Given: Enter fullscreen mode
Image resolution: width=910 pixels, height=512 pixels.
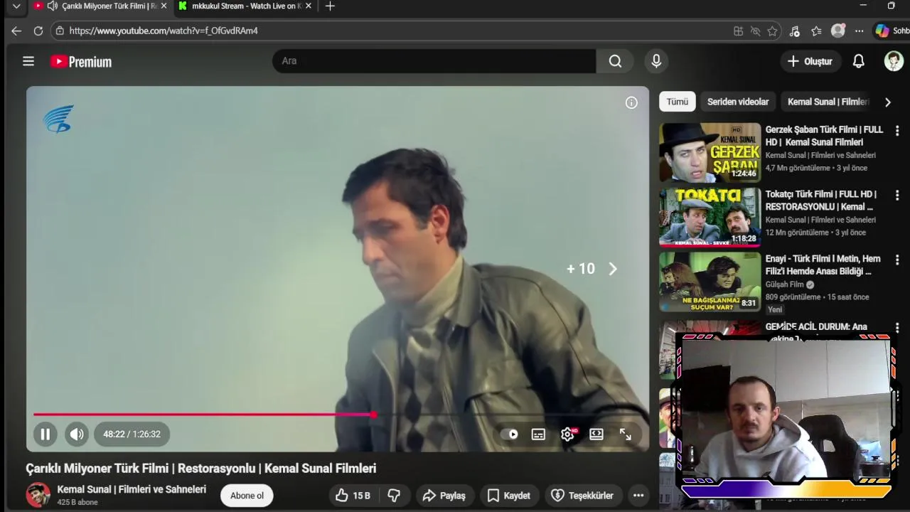Looking at the screenshot, I should [625, 434].
